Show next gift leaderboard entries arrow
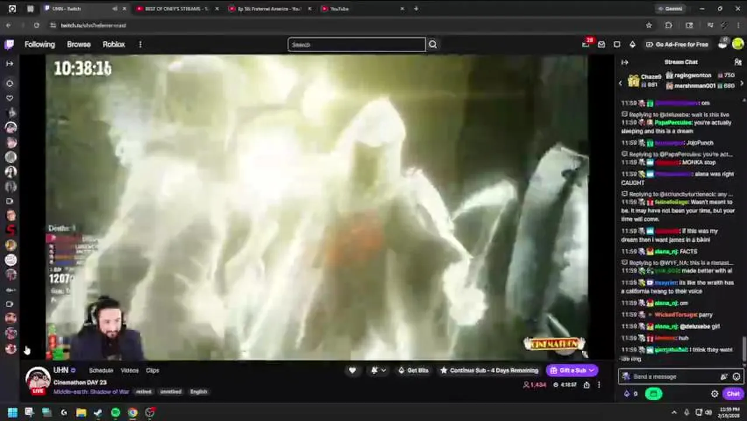The width and height of the screenshot is (747, 421). 742,84
